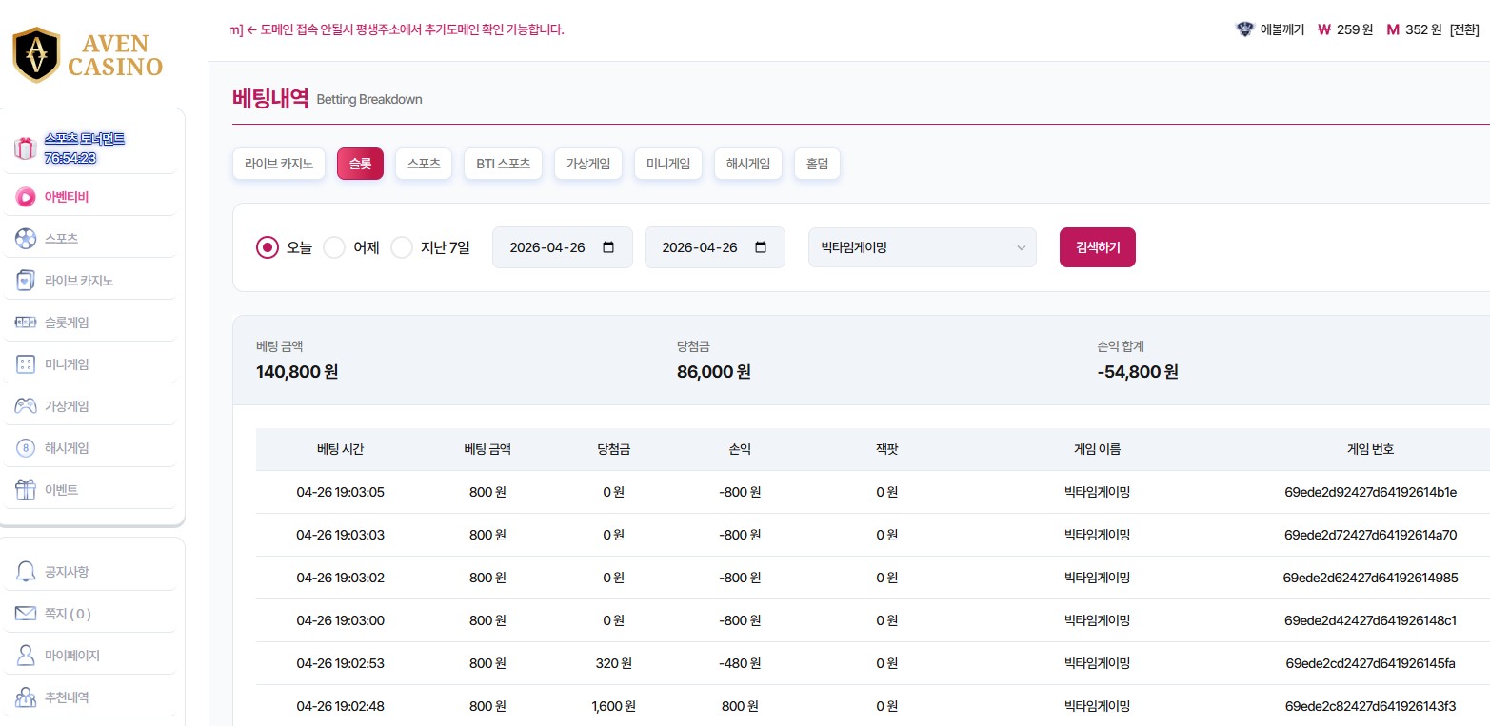Viewport: 1490px width, 726px height.
Task: Open the 공지사항 bell icon
Action: click(x=26, y=572)
